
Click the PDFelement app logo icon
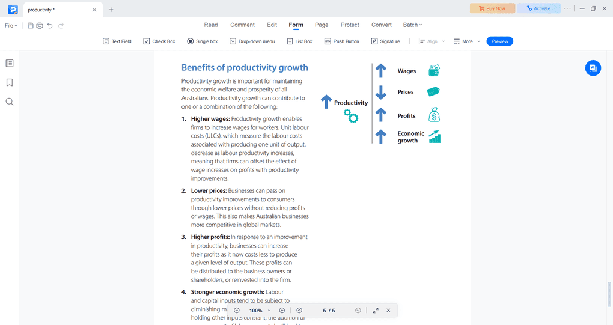[x=13, y=10]
